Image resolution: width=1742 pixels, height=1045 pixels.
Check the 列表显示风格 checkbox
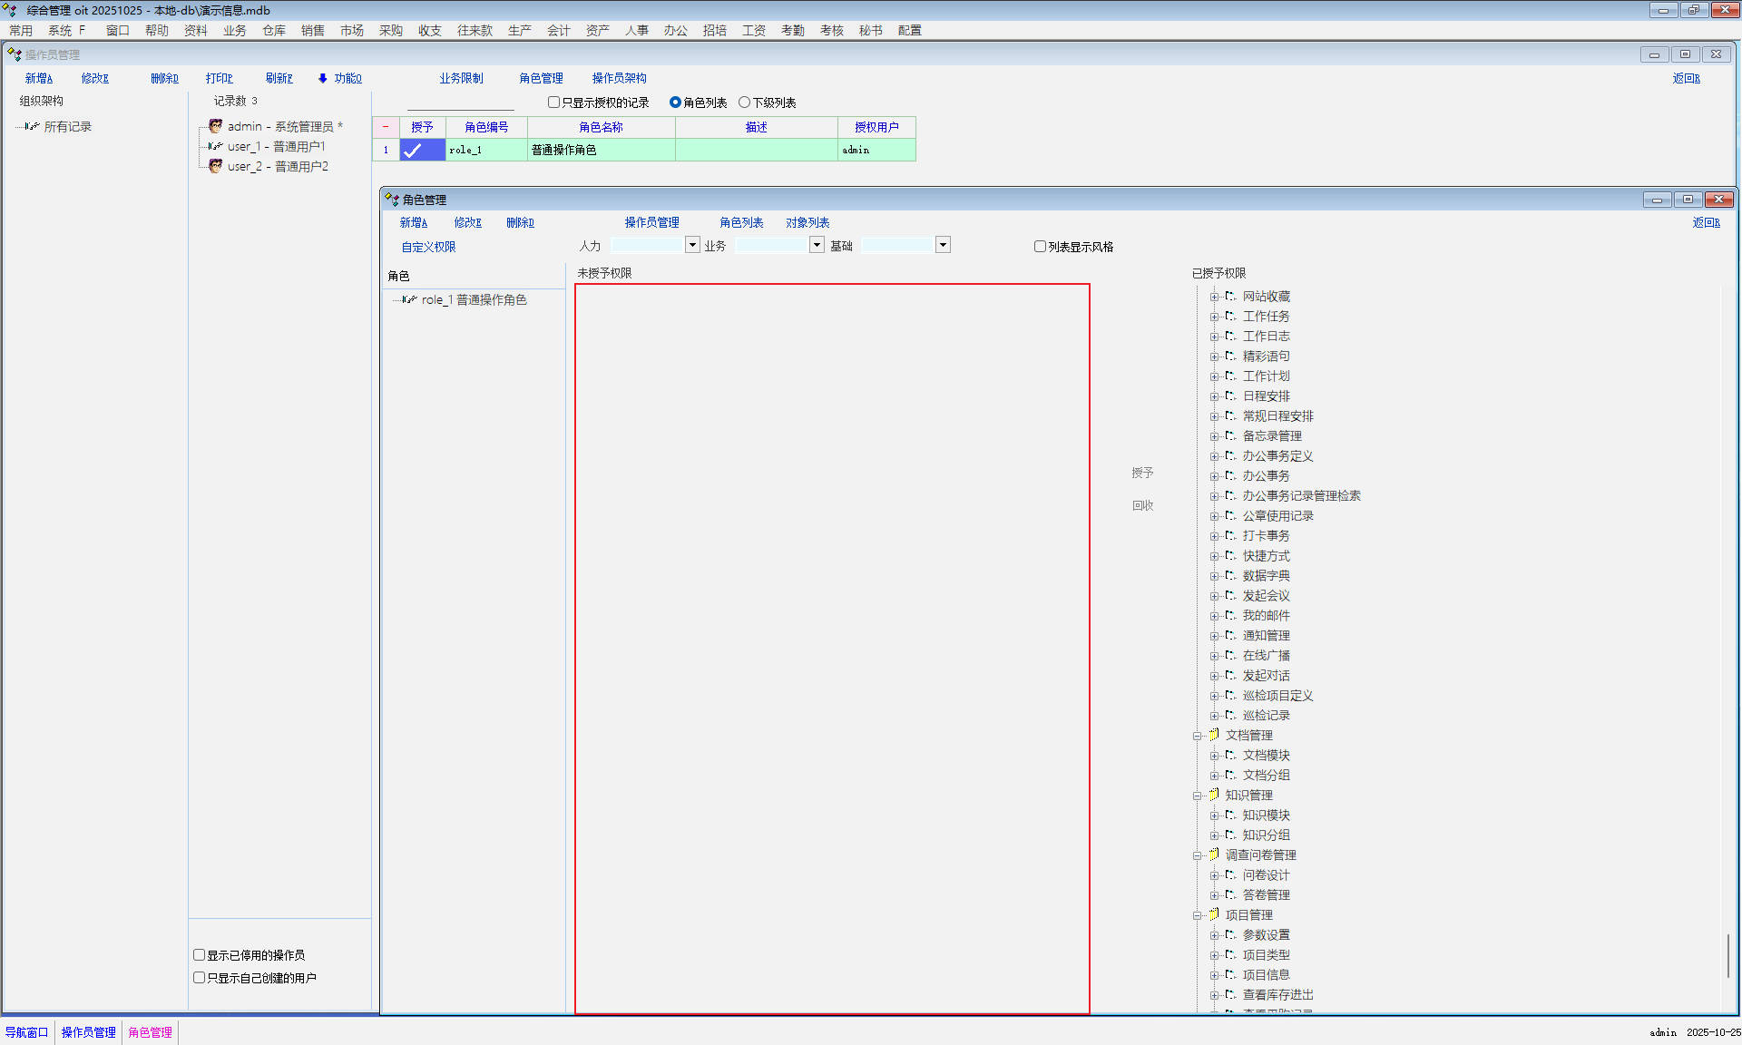pos(1040,247)
